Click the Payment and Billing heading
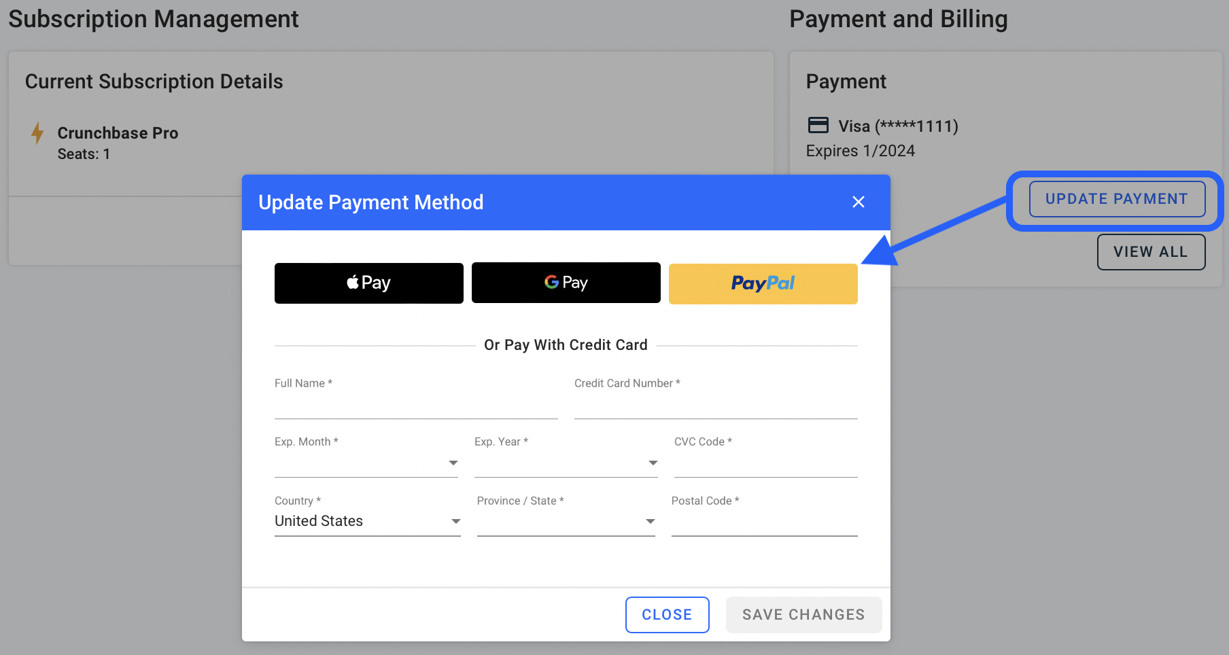1229x655 pixels. (x=899, y=19)
